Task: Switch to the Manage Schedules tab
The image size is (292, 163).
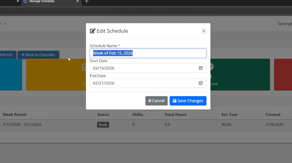Action: click(46, 2)
